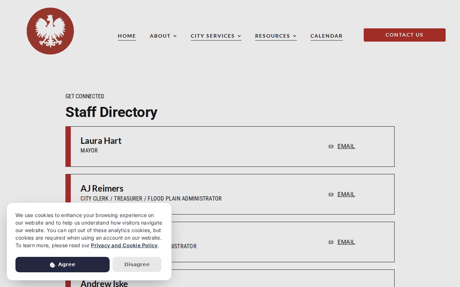The width and height of the screenshot is (460, 287).
Task: Agree to the cookie consent
Action: point(63,264)
